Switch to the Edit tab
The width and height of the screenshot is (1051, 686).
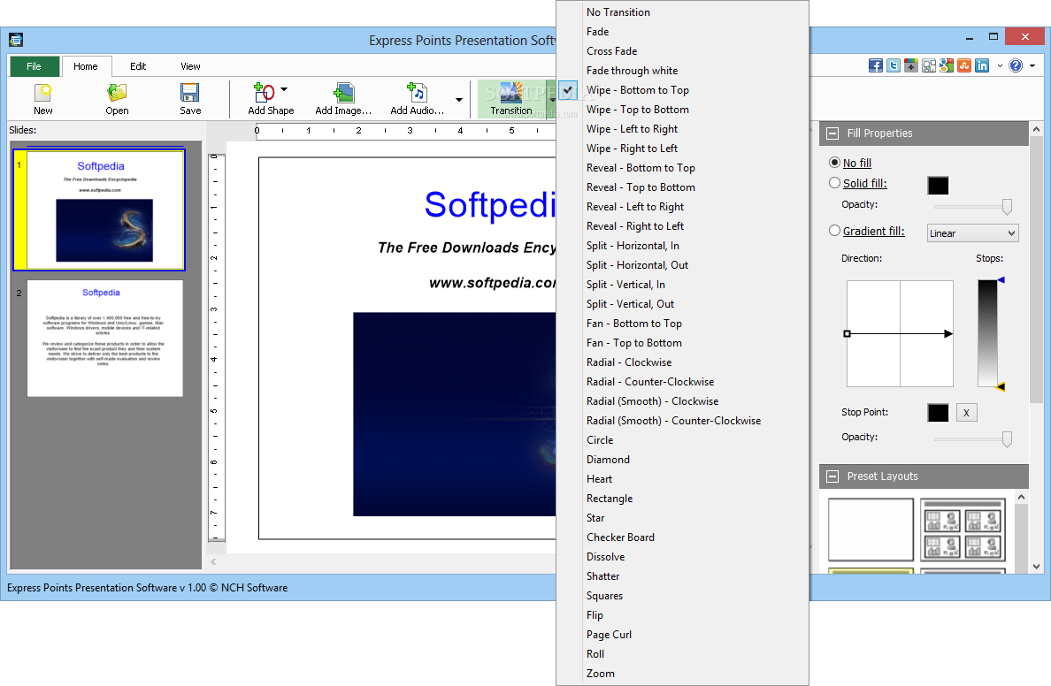pos(138,66)
